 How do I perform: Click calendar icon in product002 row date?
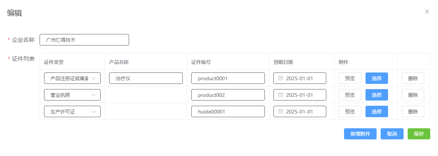[280, 95]
